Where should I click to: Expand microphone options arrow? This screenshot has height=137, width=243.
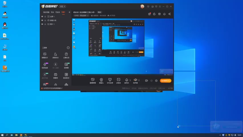point(130,80)
